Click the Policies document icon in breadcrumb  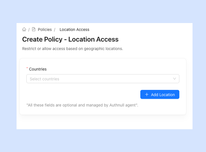34,29
